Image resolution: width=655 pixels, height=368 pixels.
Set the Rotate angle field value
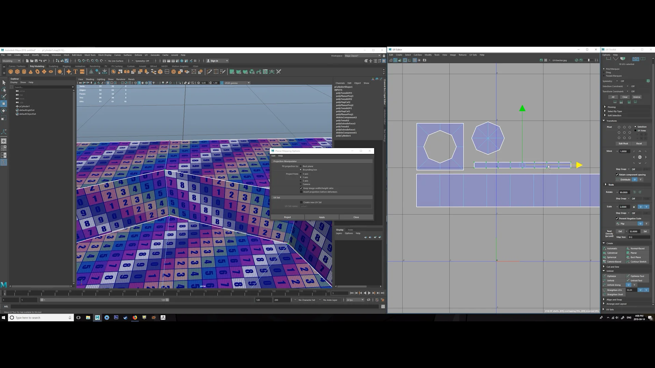click(624, 192)
